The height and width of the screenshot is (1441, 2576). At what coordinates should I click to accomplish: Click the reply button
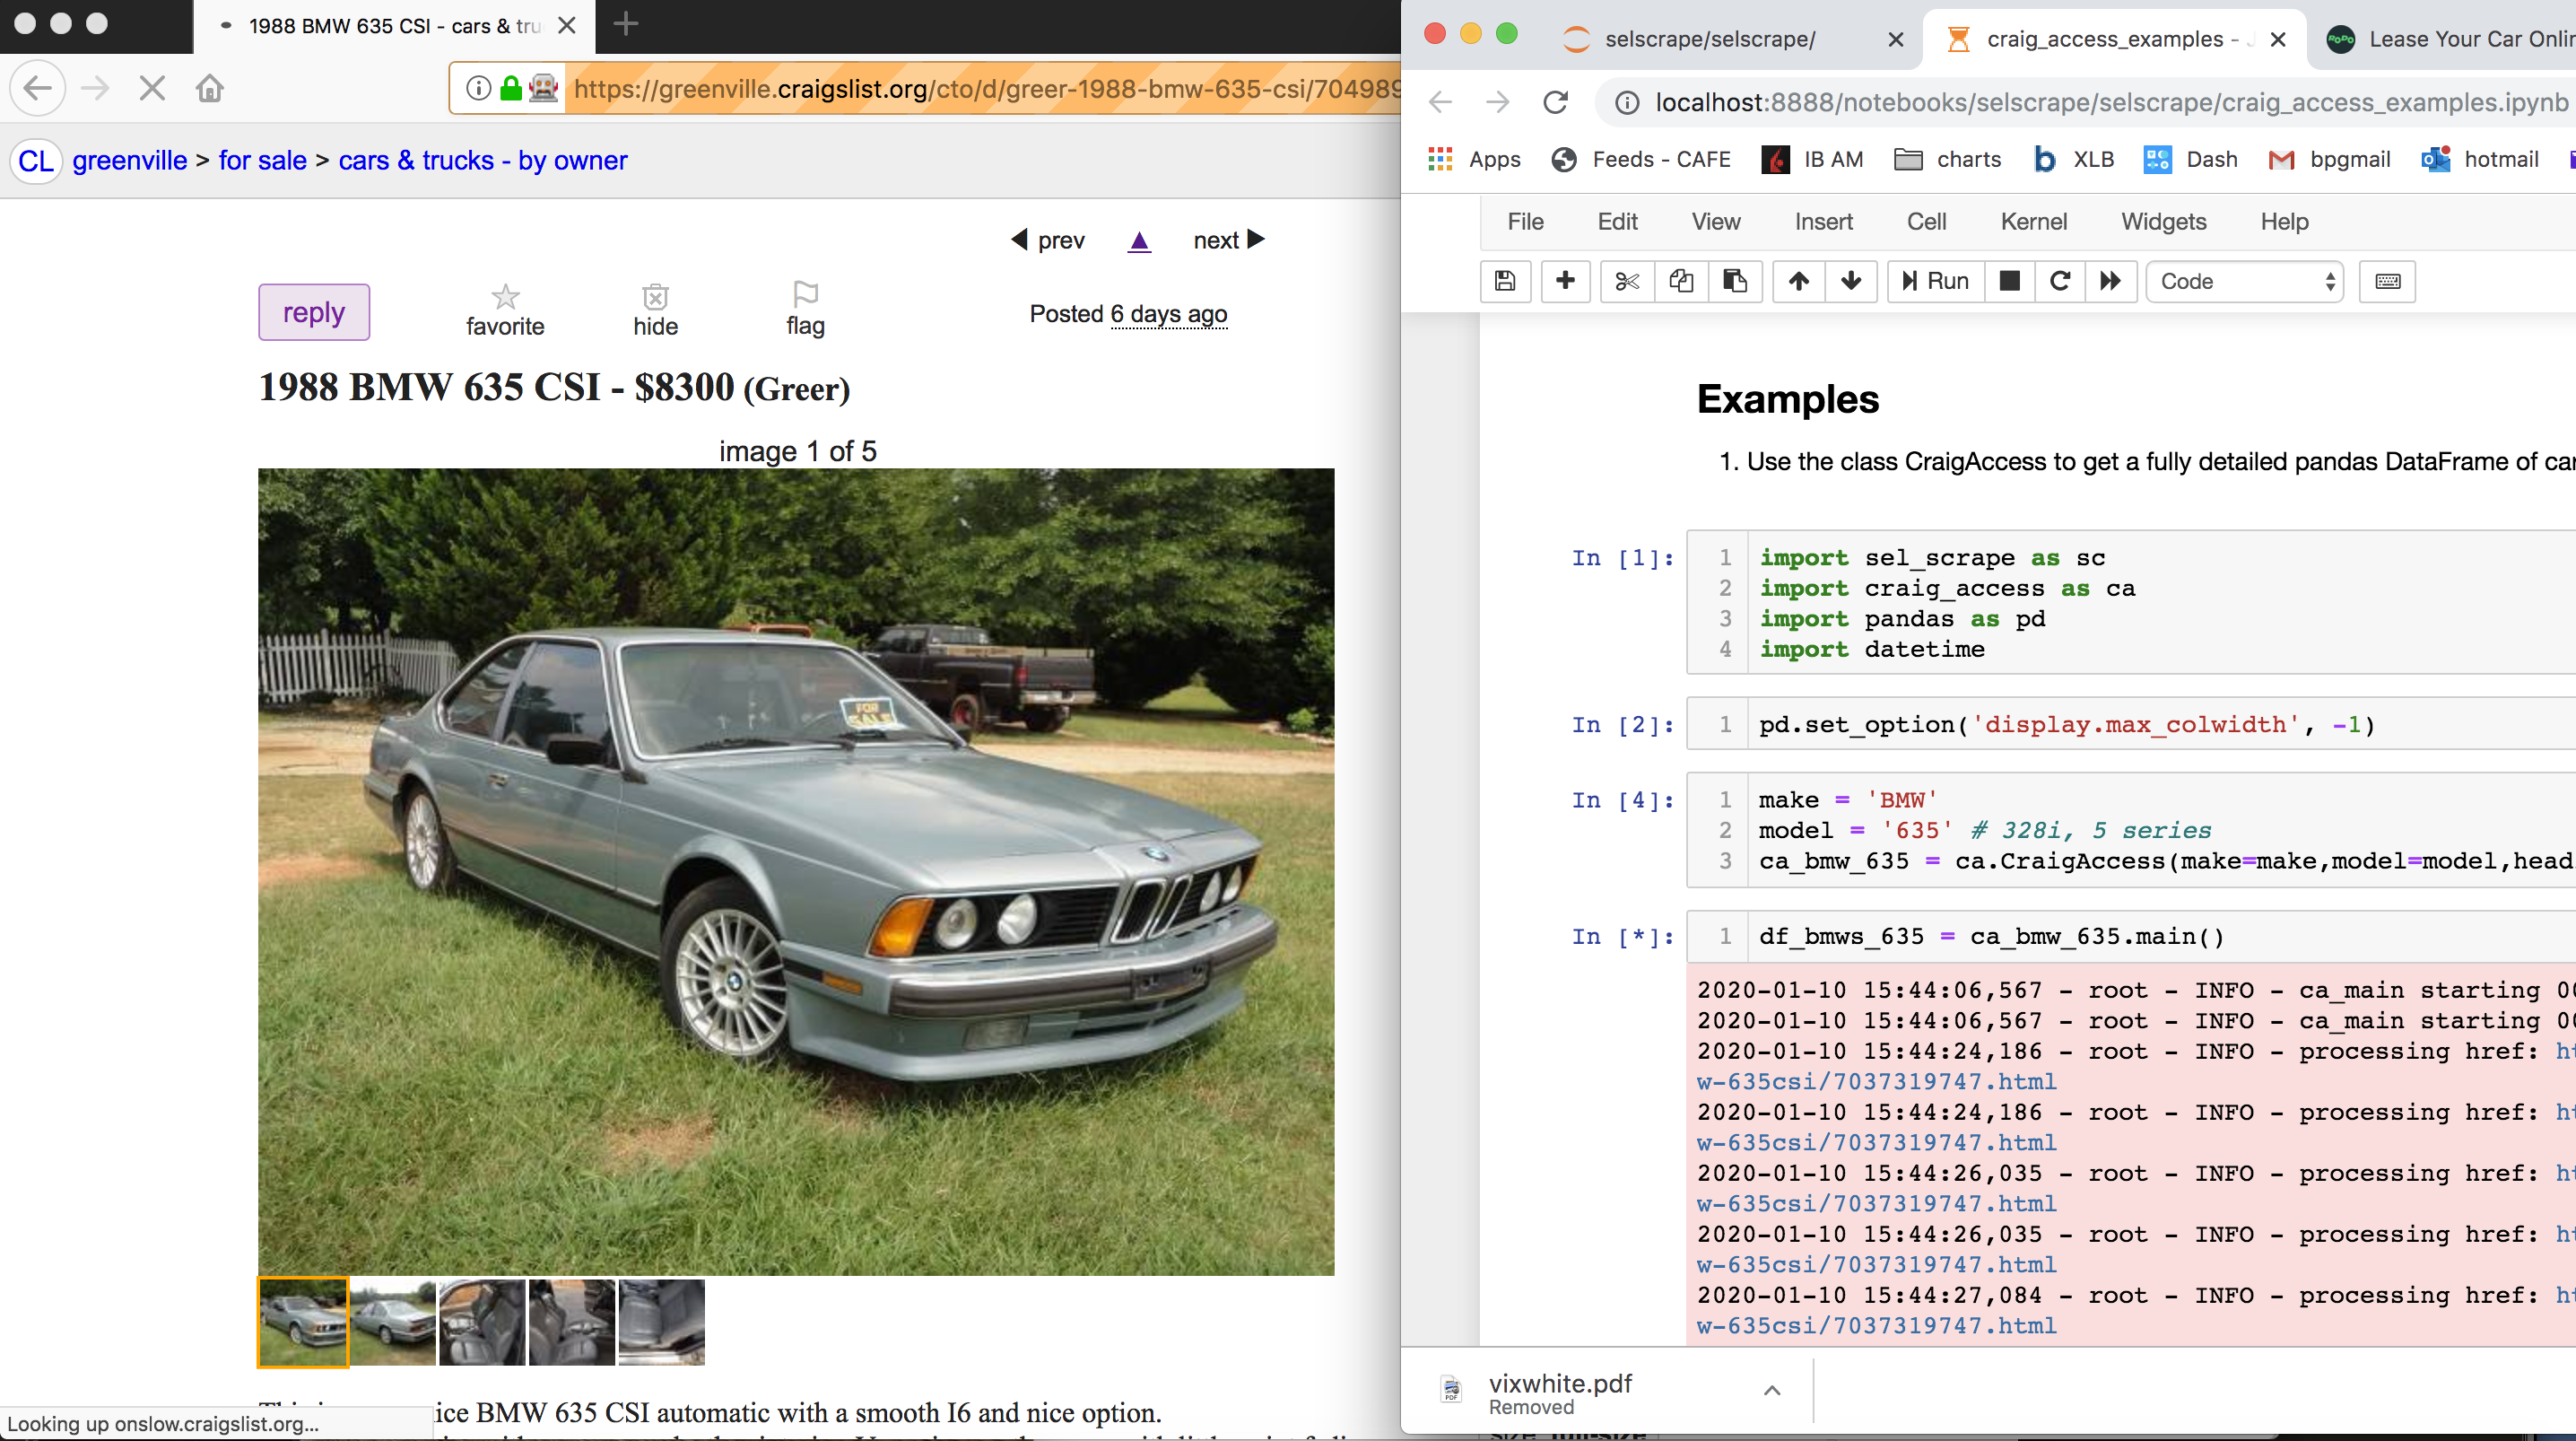[x=314, y=312]
